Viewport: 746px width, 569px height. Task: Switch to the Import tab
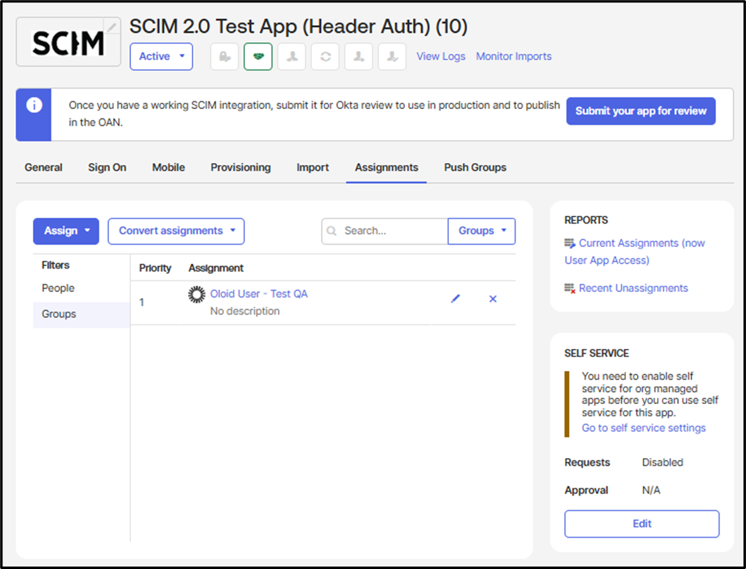pyautogui.click(x=313, y=167)
